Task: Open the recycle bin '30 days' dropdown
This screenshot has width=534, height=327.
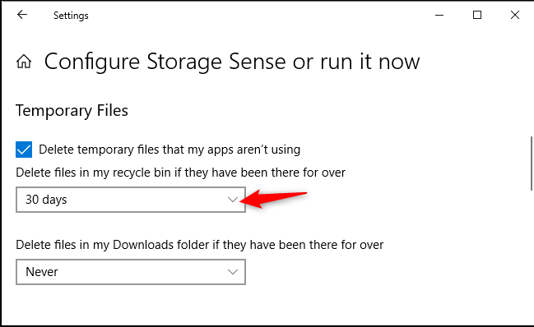Action: (131, 200)
